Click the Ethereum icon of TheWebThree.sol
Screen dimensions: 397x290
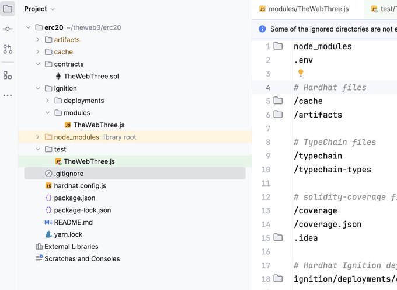[58, 76]
